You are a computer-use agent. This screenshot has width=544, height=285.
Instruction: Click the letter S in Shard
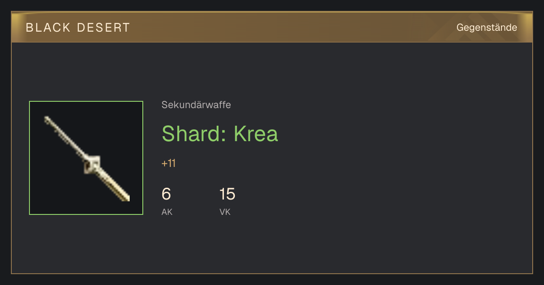(x=168, y=133)
